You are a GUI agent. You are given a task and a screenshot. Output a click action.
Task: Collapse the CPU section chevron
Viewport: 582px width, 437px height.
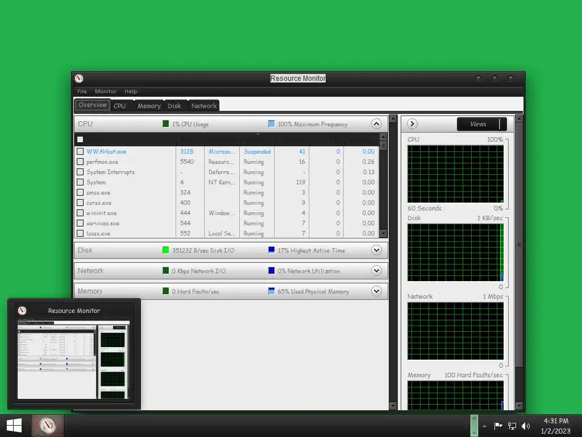[376, 123]
